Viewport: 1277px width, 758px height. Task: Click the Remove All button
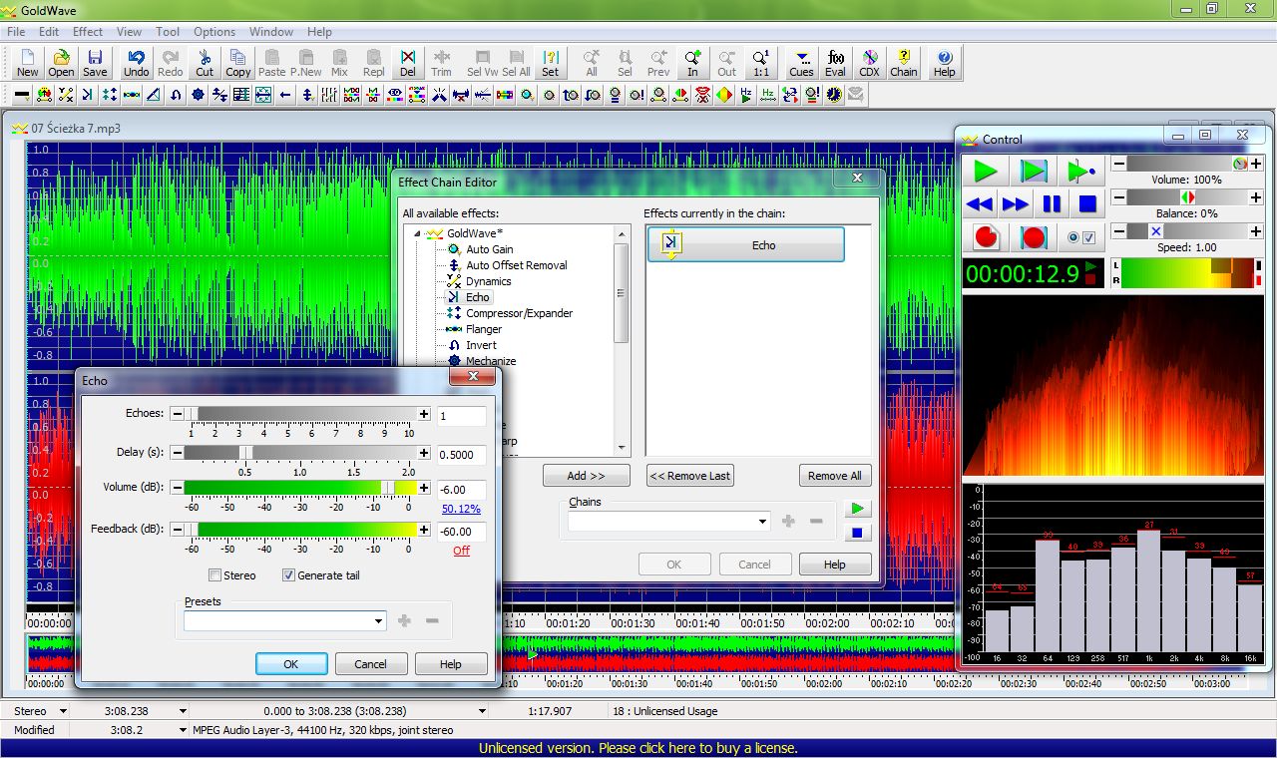point(835,476)
